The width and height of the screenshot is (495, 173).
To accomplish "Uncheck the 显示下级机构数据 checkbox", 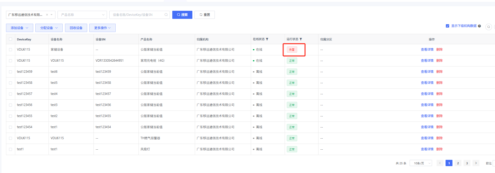I will (x=447, y=26).
